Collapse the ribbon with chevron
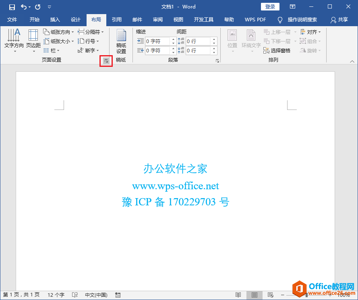The height and width of the screenshot is (300, 358). coord(352,61)
